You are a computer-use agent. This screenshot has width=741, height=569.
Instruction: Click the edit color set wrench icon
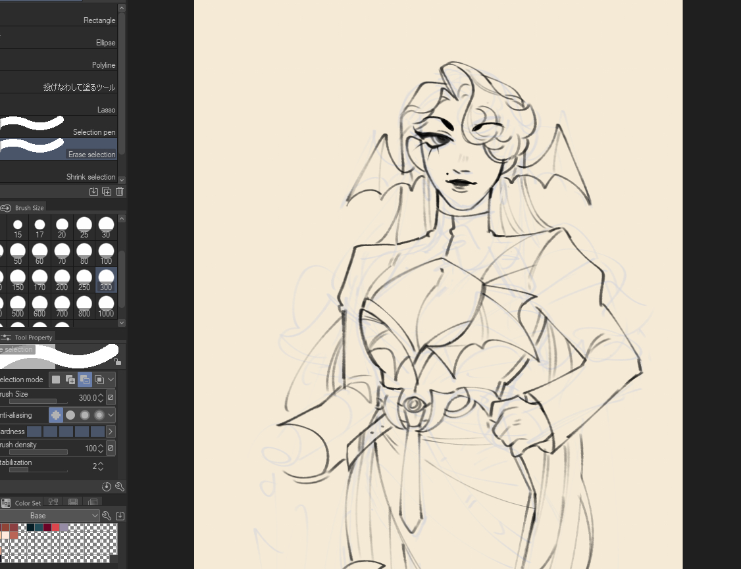click(107, 516)
